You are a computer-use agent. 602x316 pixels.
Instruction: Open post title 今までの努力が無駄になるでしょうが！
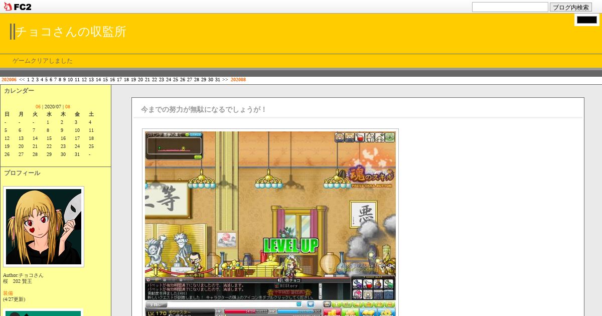pyautogui.click(x=204, y=109)
